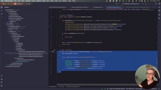The image size is (161, 90).
Task: Open the more actions kebab menu in toolbar
Action: pyautogui.click(x=149, y=4)
